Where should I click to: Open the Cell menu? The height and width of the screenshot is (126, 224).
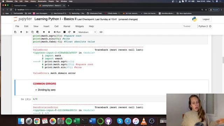(56, 26)
